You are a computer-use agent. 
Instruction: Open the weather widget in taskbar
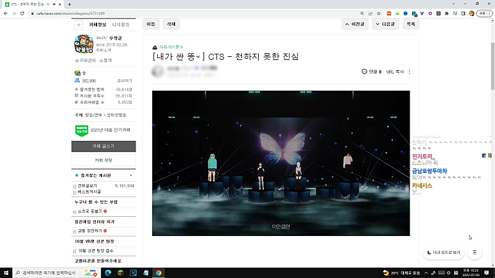(401, 273)
